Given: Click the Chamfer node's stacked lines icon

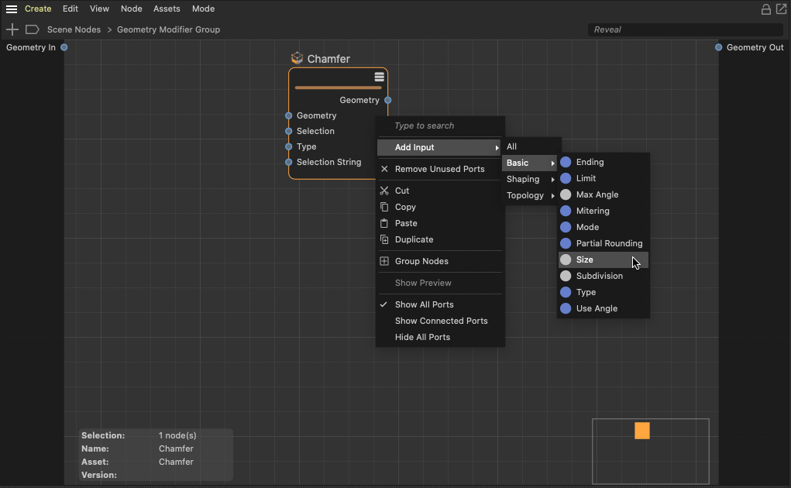Looking at the screenshot, I should point(379,77).
